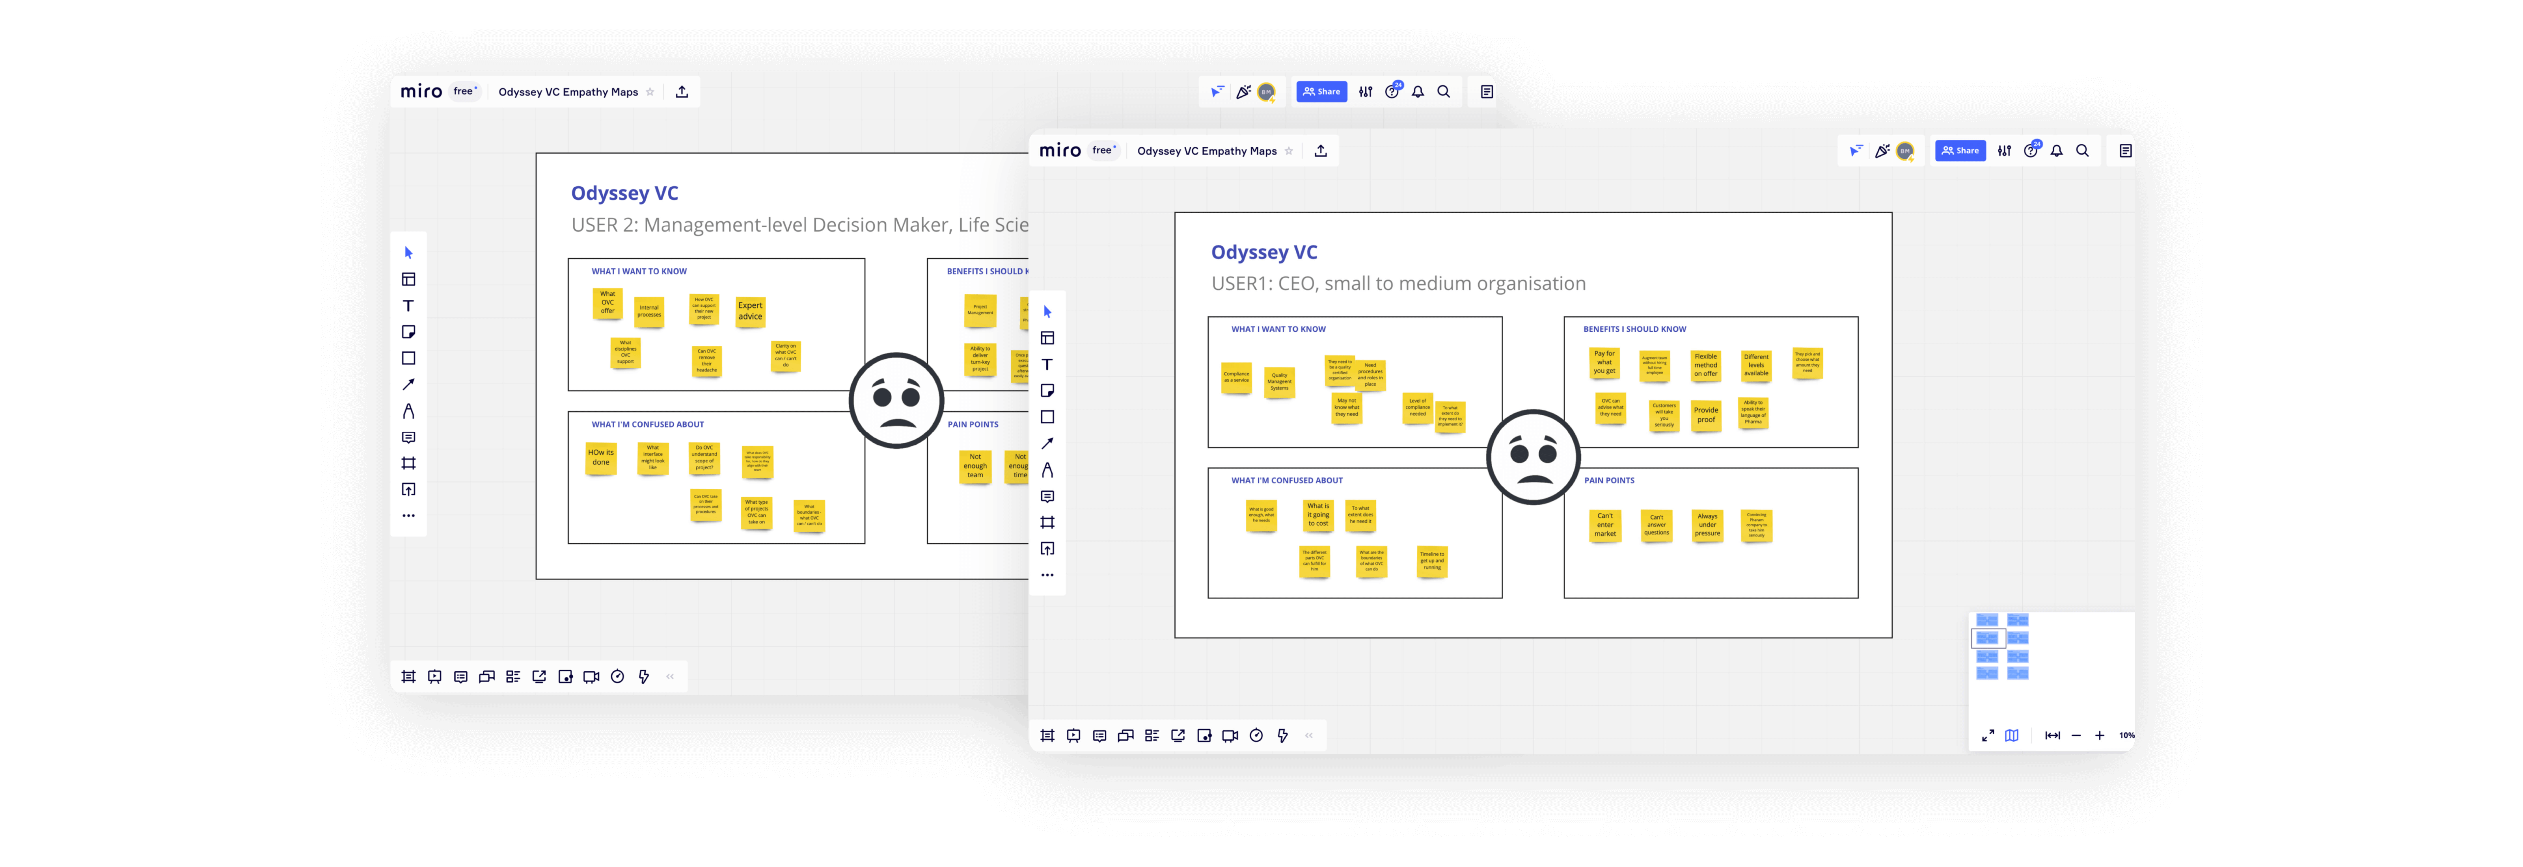The height and width of the screenshot is (867, 2523).
Task: Select the 'Can't enter market' sticky note
Action: (x=1605, y=525)
